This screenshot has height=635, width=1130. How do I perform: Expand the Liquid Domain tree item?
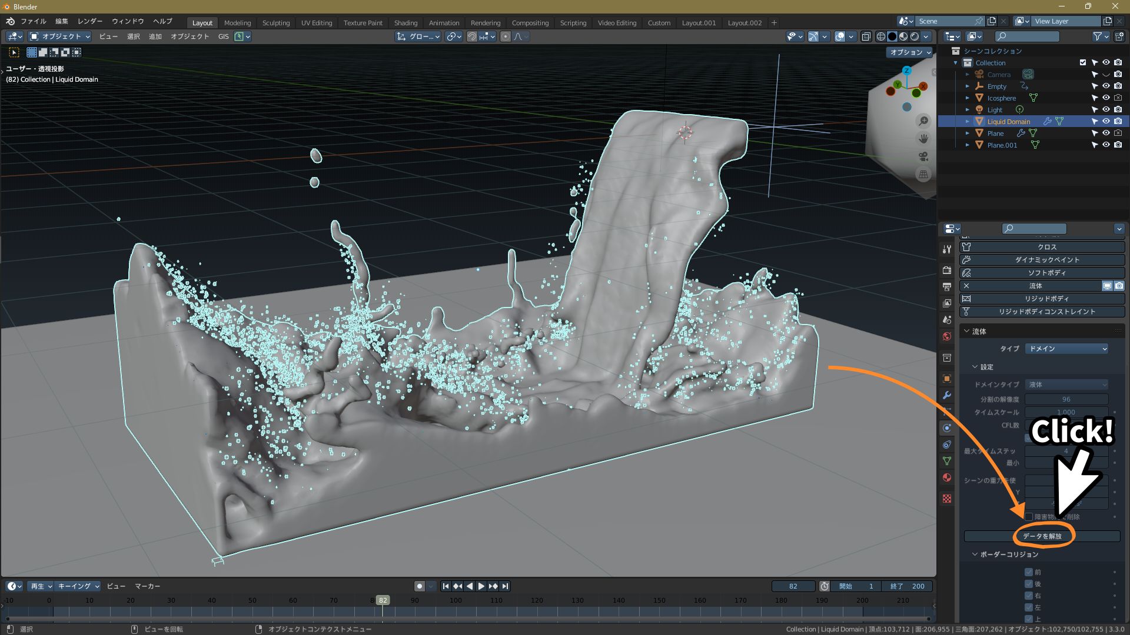tap(967, 122)
